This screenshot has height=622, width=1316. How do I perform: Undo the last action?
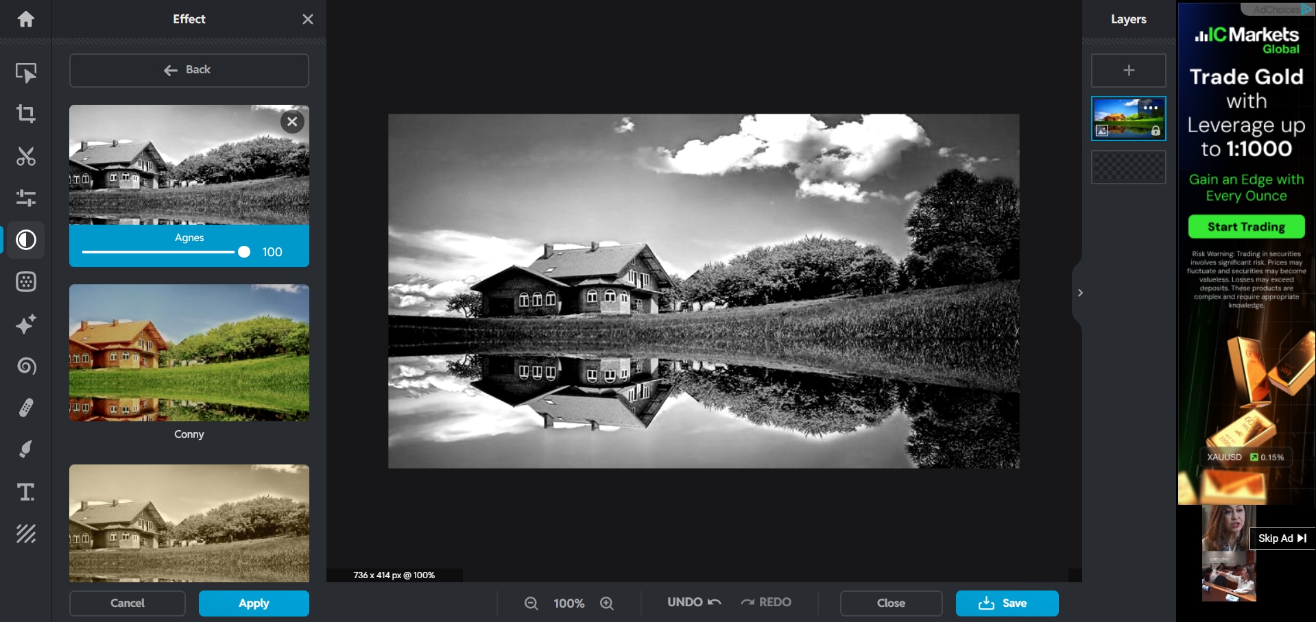694,602
